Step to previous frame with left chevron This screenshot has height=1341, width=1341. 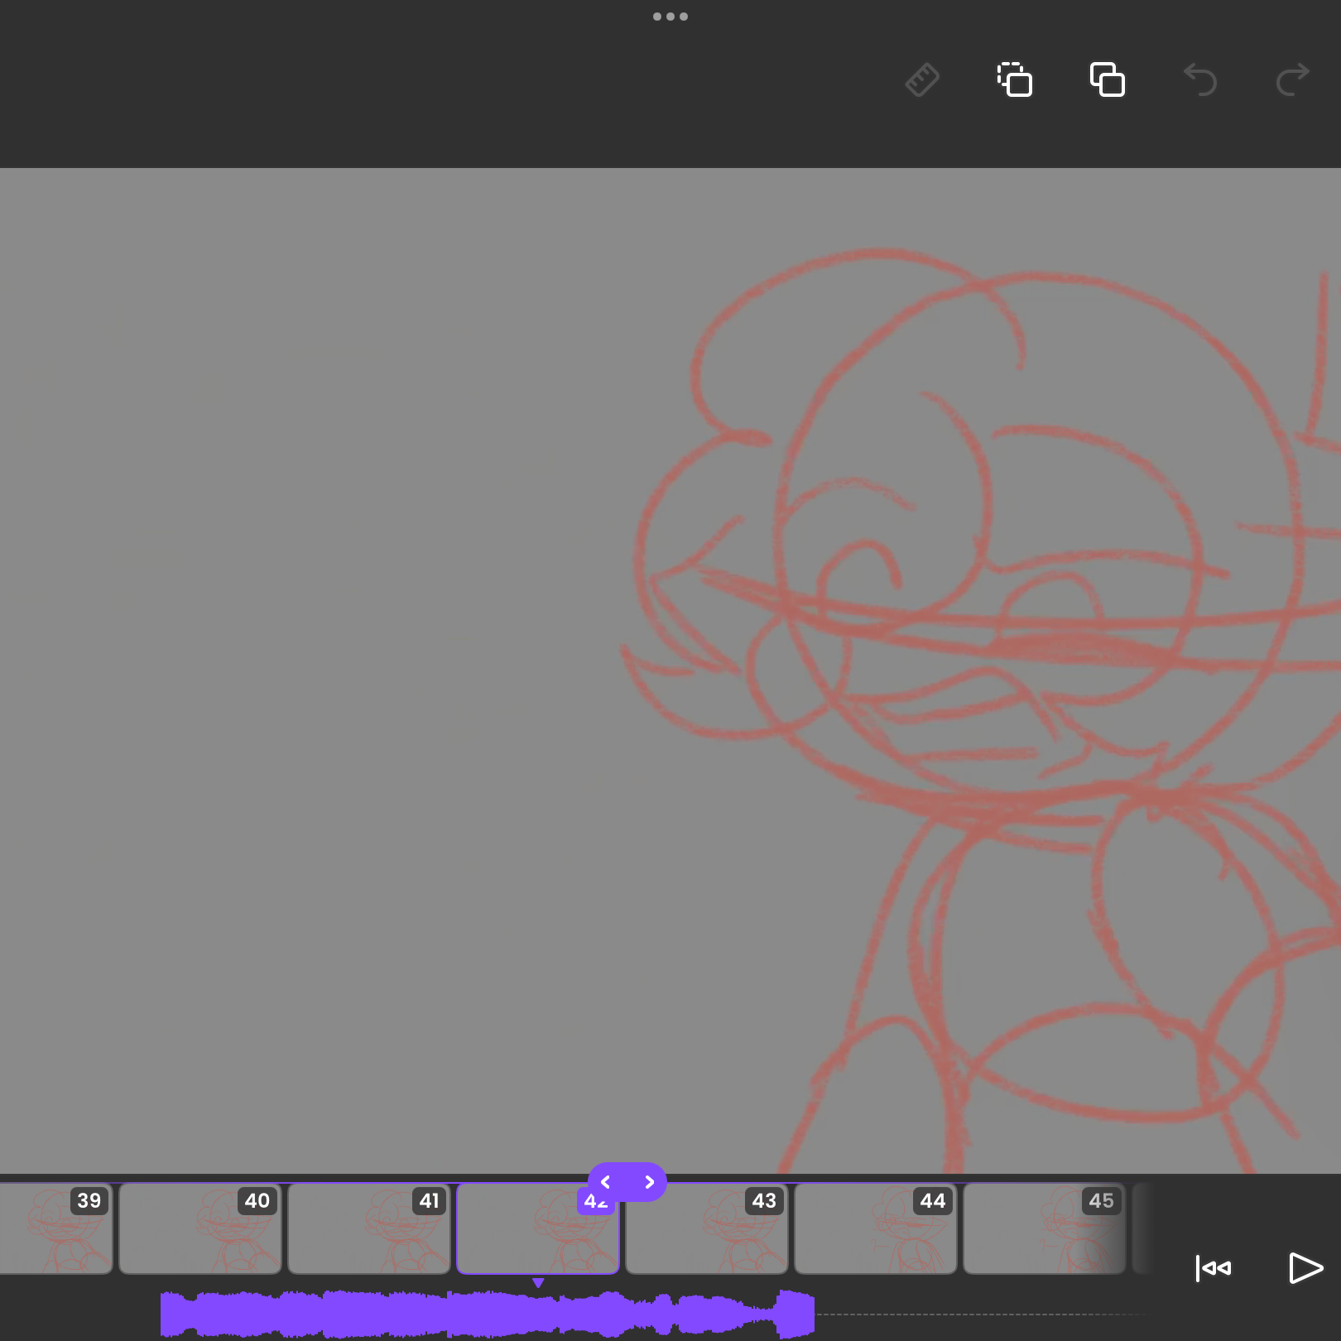click(x=606, y=1182)
